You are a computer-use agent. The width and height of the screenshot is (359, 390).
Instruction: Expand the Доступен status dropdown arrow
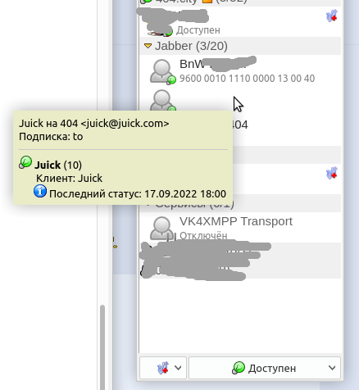click(332, 368)
